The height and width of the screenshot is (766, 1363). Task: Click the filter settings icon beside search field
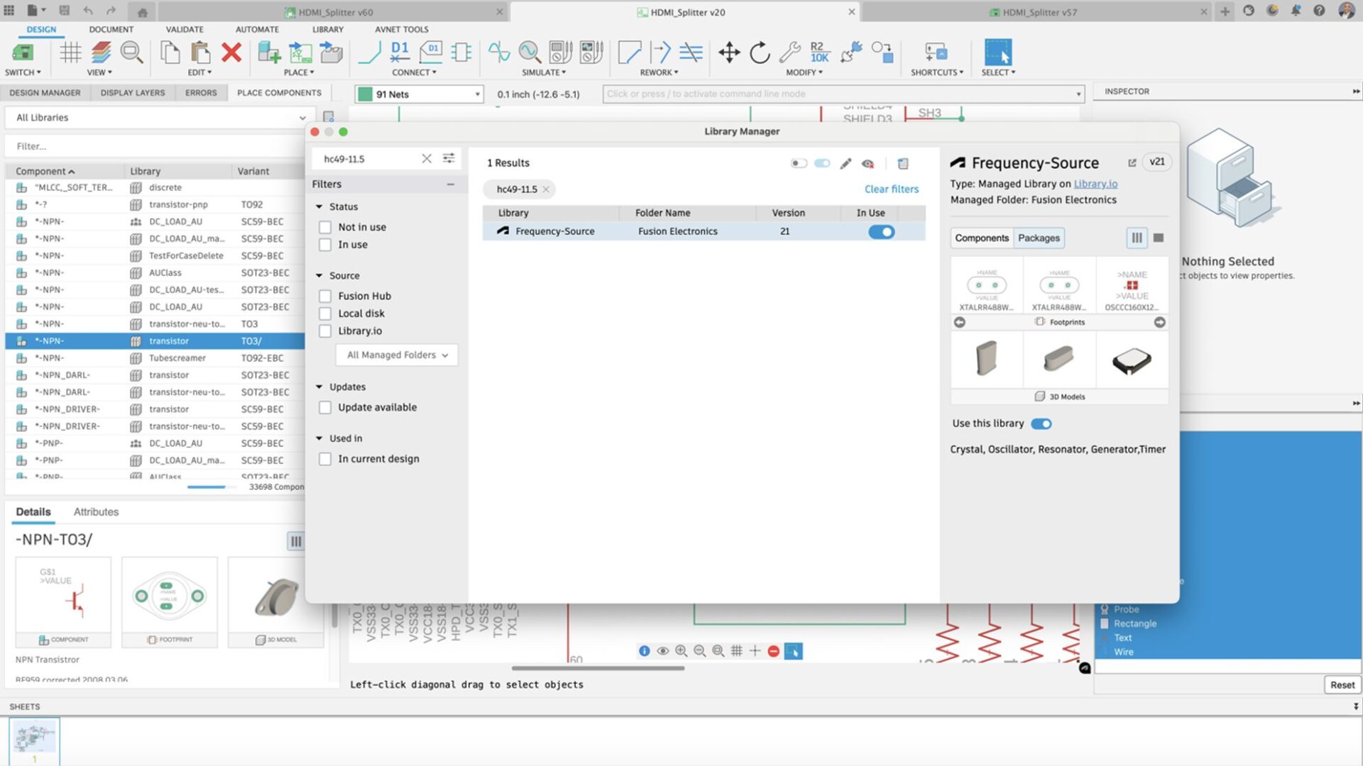coord(449,158)
